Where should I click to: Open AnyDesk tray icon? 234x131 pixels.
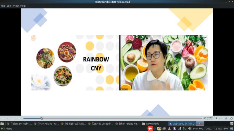tap(150, 128)
